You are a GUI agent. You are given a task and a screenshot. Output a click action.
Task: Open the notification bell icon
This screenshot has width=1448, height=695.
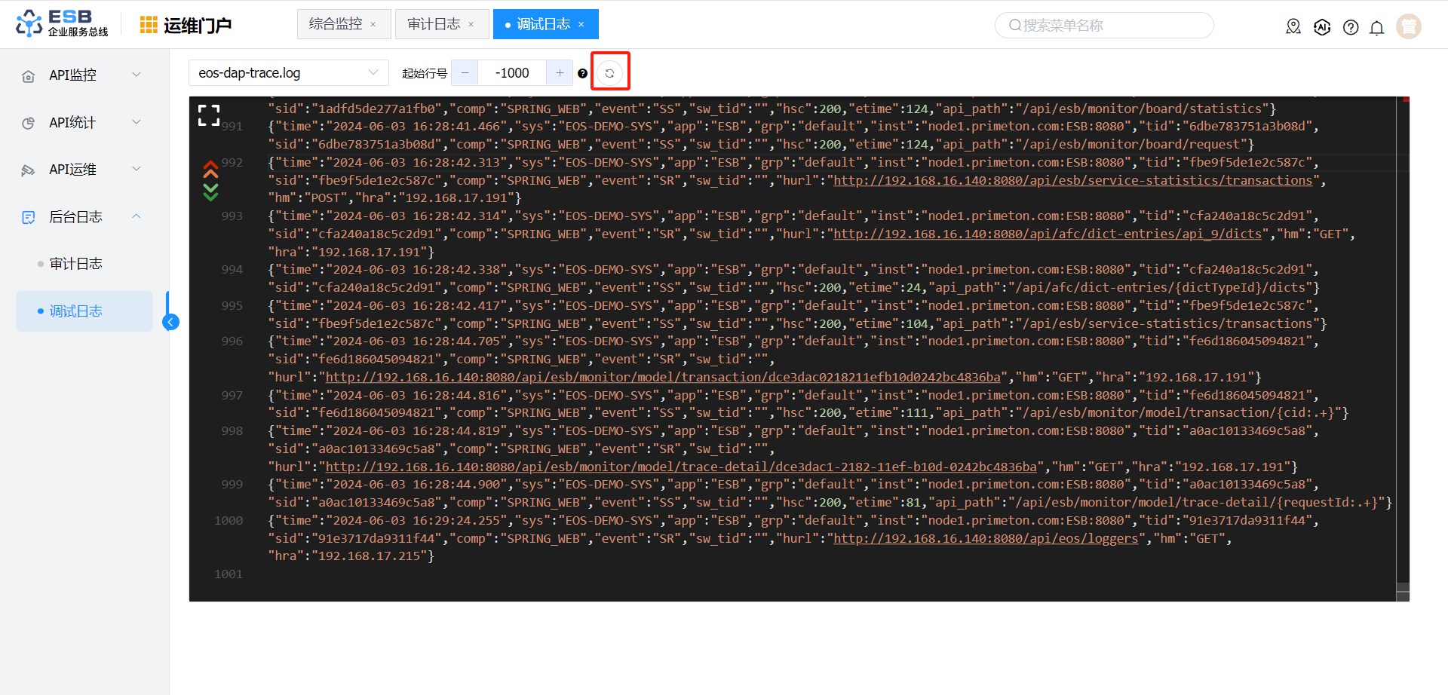(x=1377, y=28)
